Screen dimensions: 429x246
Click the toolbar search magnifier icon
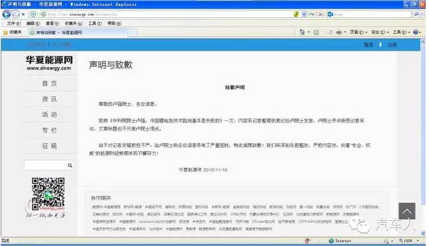(x=416, y=14)
